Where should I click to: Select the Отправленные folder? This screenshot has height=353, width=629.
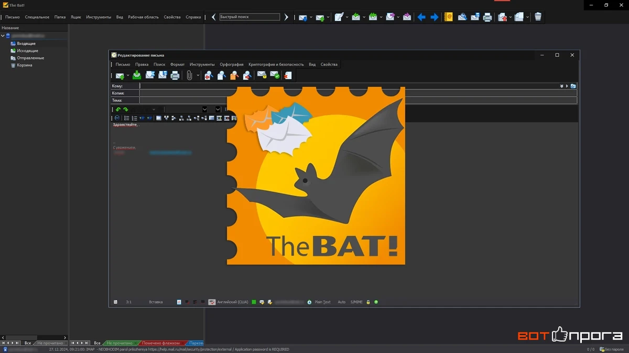[x=30, y=58]
